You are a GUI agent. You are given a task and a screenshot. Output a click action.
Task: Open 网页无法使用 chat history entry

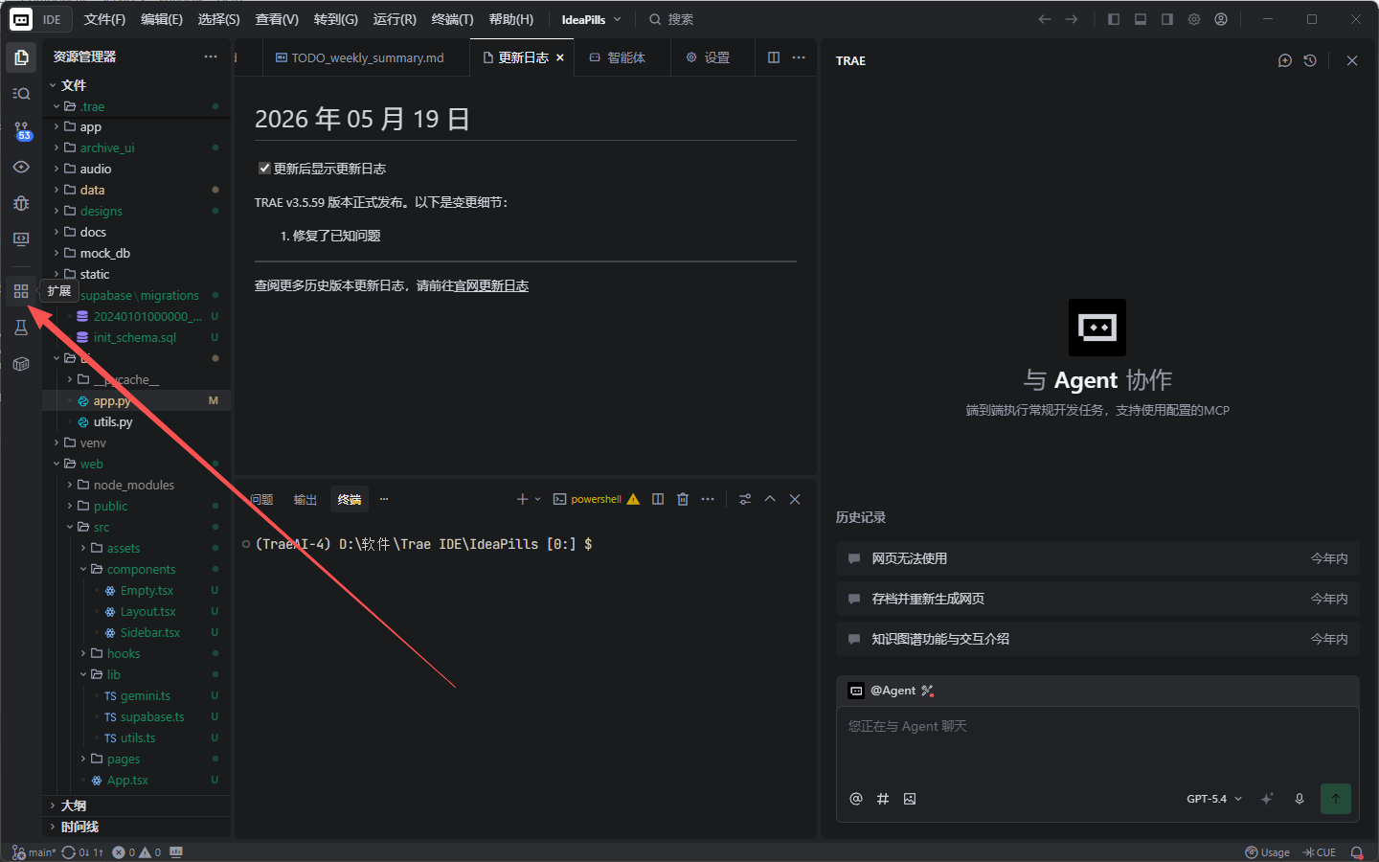pyautogui.click(x=1097, y=558)
